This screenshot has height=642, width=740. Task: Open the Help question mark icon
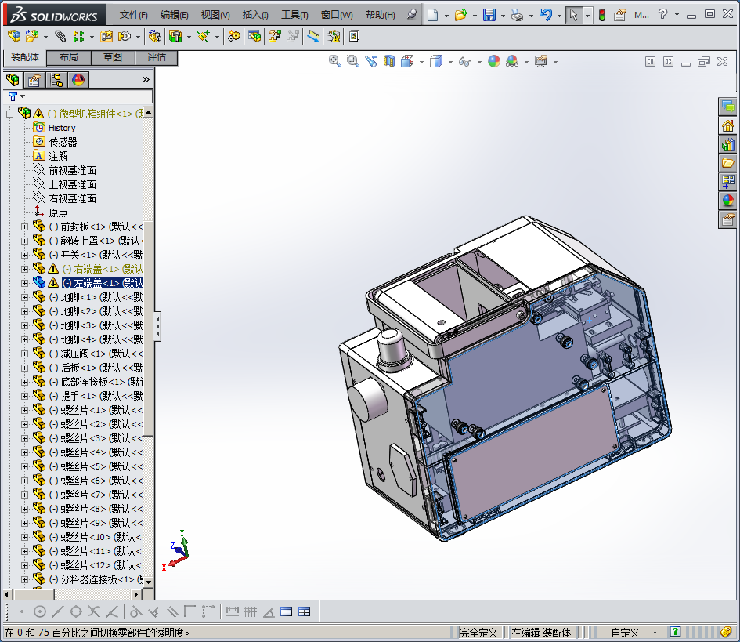coord(662,14)
